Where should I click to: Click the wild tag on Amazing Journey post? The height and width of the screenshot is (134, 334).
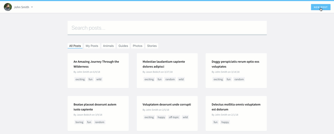[x=99, y=79]
